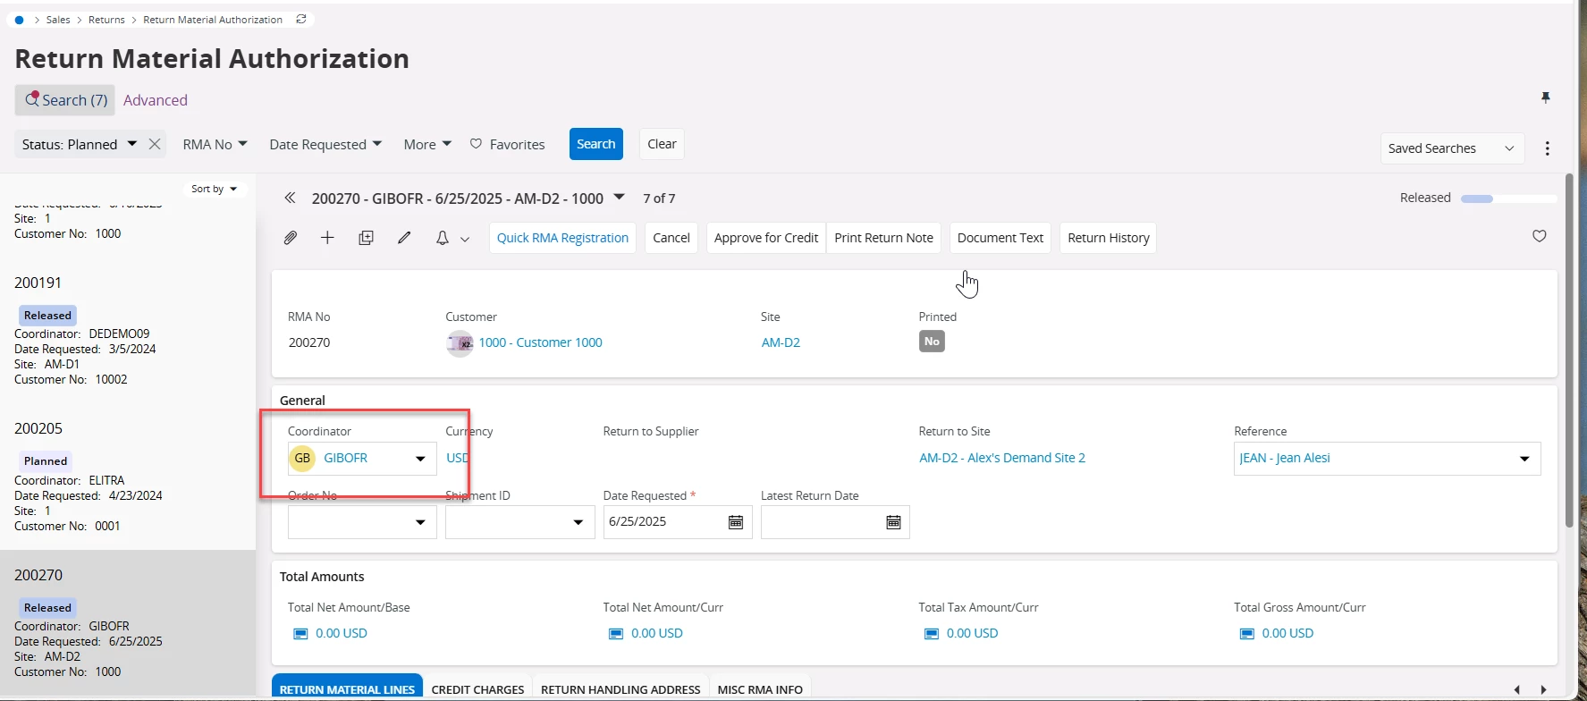This screenshot has width=1587, height=701.
Task: Open notifications bell icon
Action: coord(443,238)
